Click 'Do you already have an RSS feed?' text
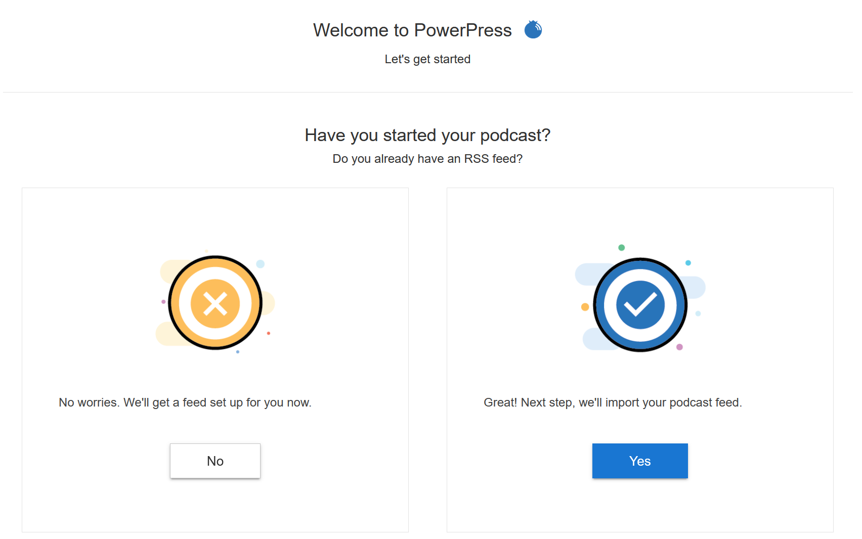This screenshot has height=539, width=862. click(x=427, y=159)
